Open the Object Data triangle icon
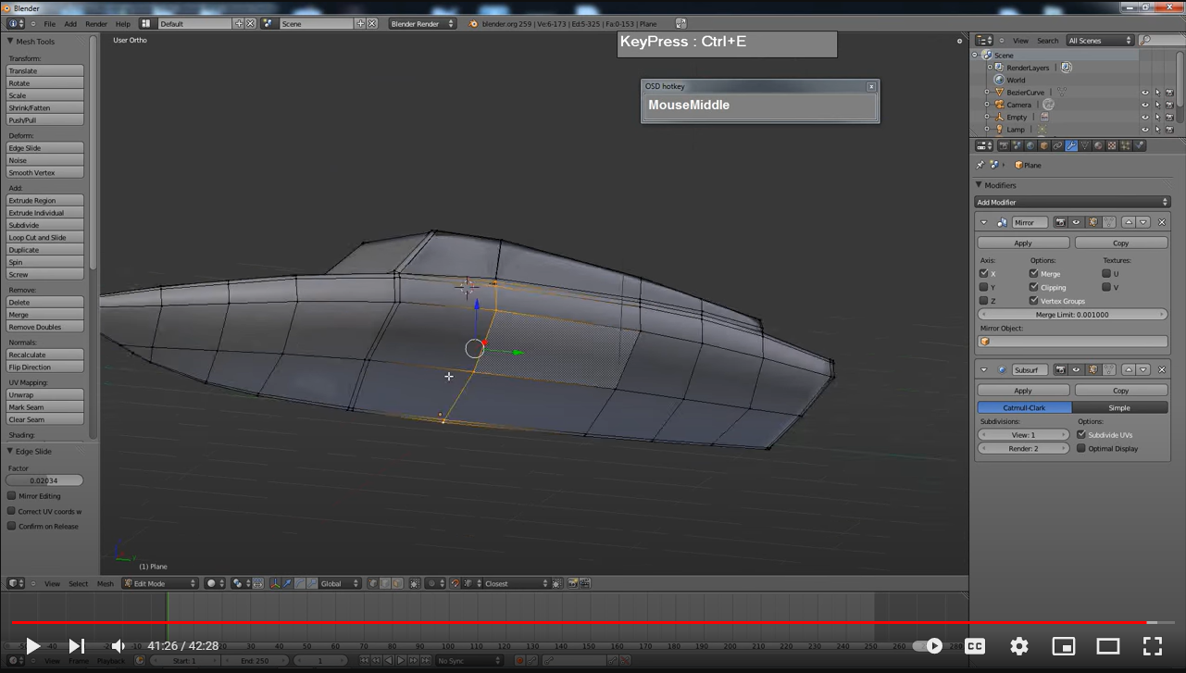Viewport: 1186px width, 673px height. click(1085, 146)
